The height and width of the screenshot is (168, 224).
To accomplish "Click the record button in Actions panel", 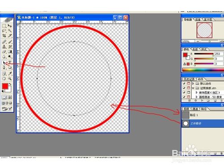I will (x=195, y=101).
